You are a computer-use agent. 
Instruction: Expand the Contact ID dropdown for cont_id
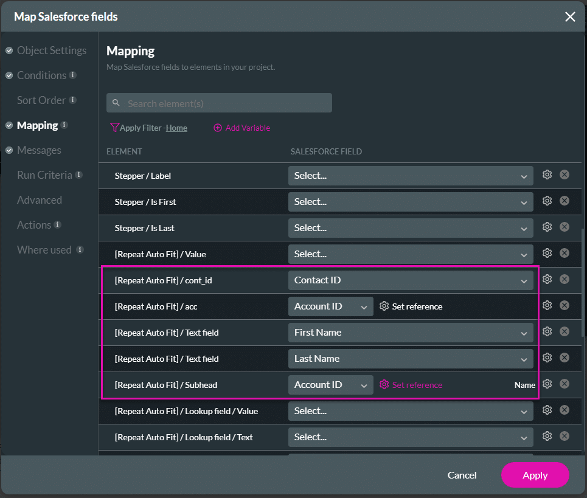tap(411, 278)
